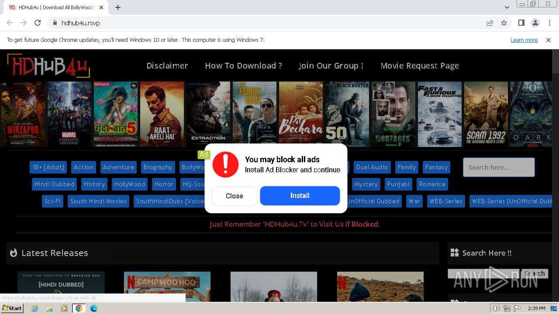Open Join Our Group ! link
Screen dimensions: 559x314
331,66
